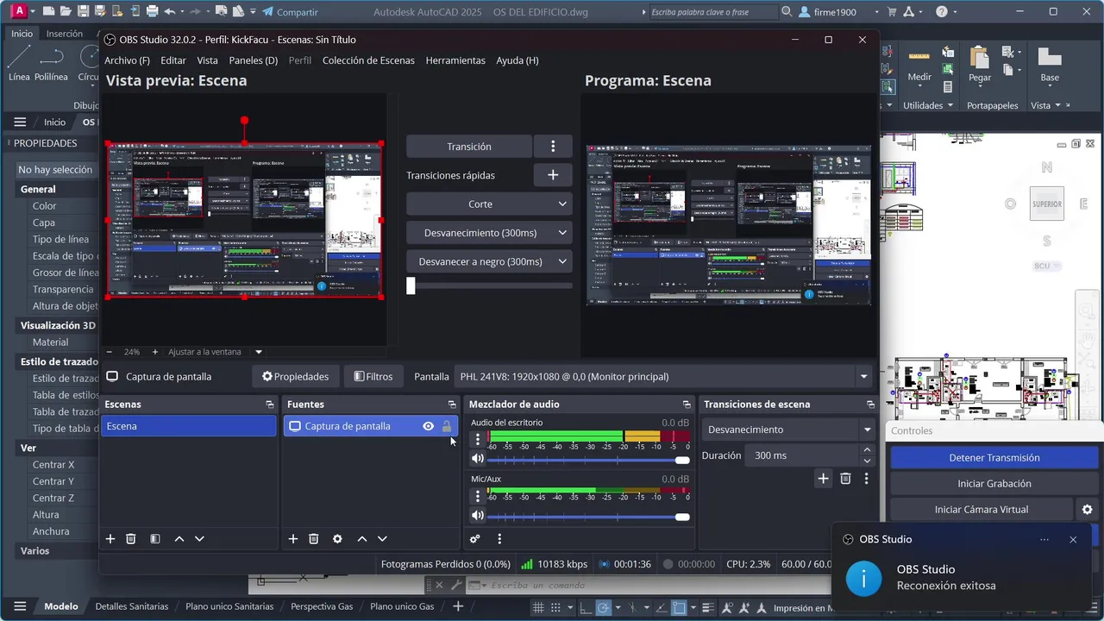This screenshot has height=621, width=1104.
Task: Select the Línea tool in AutoCAD ribbon
Action: coord(19,63)
